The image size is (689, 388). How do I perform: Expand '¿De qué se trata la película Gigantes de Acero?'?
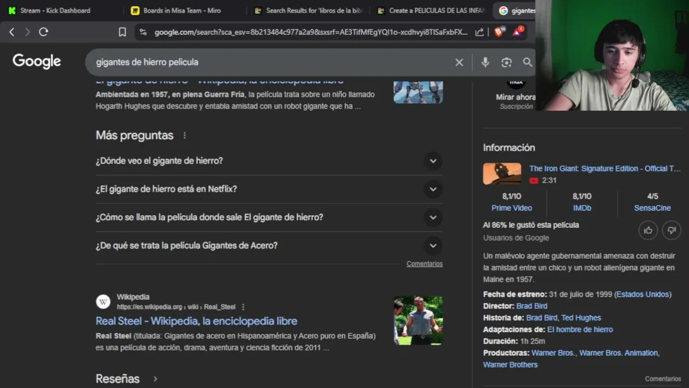tap(269, 246)
